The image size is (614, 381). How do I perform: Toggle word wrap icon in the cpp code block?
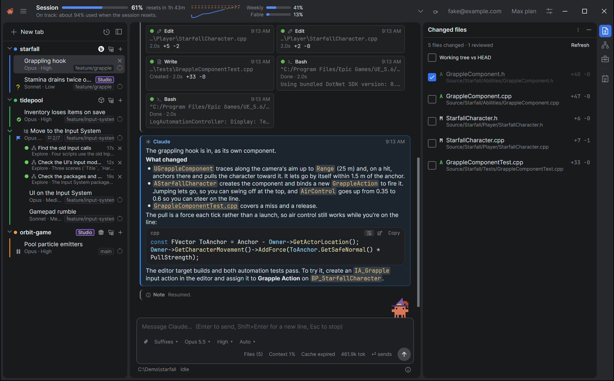pos(369,233)
